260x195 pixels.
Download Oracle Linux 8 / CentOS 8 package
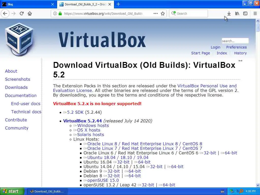144,144
